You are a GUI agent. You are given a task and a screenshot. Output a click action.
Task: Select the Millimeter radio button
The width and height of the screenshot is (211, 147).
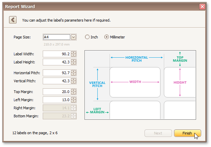107,37
